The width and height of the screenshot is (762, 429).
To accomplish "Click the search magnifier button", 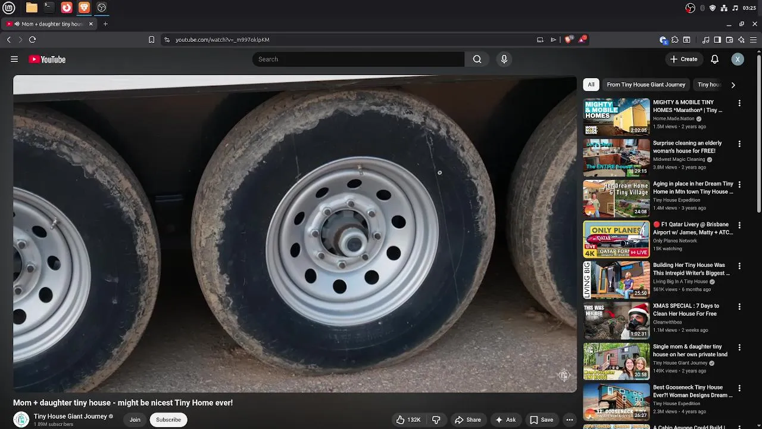I will pyautogui.click(x=477, y=59).
